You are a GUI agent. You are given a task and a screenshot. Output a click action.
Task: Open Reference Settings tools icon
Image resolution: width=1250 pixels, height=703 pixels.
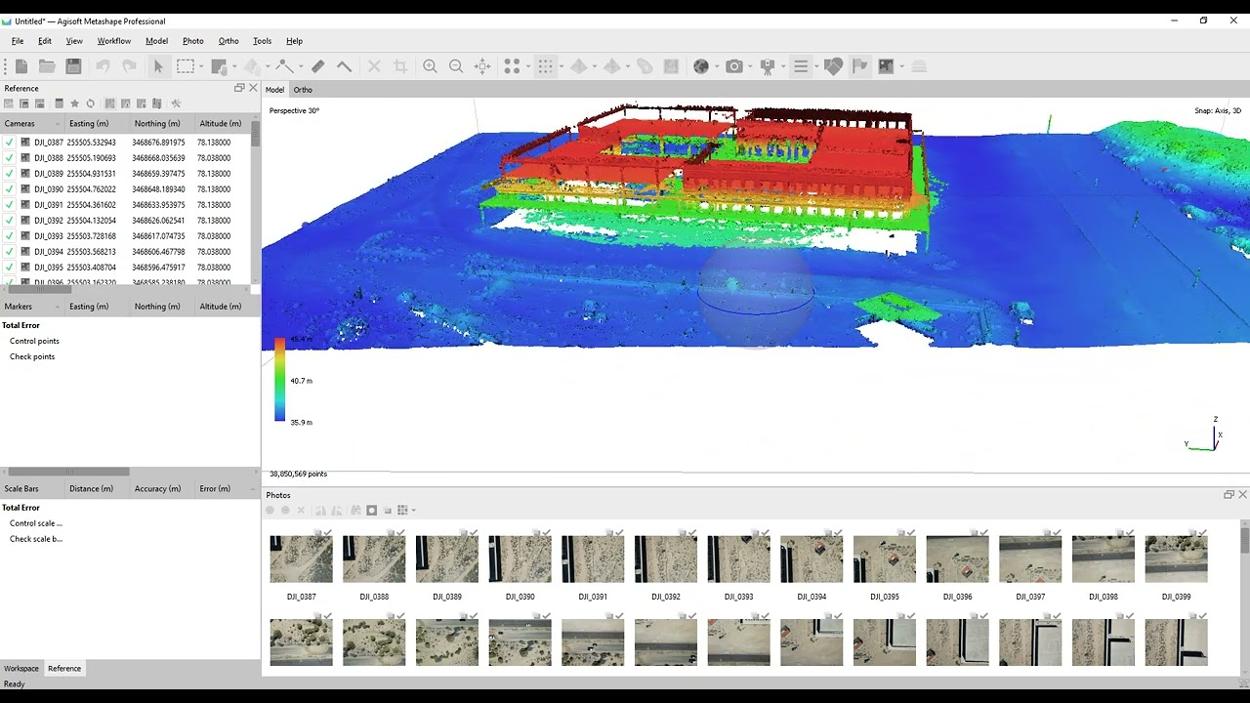pos(176,103)
